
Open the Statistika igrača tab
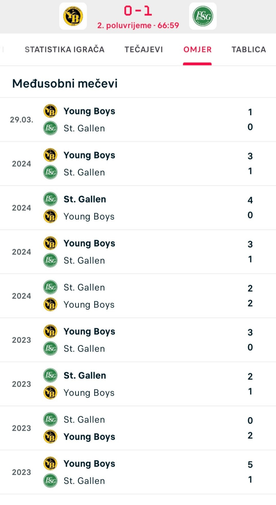(64, 50)
